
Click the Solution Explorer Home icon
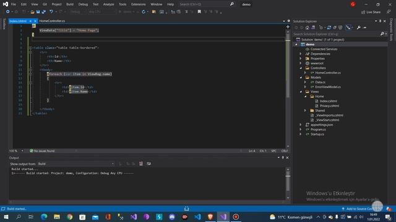pos(308,28)
